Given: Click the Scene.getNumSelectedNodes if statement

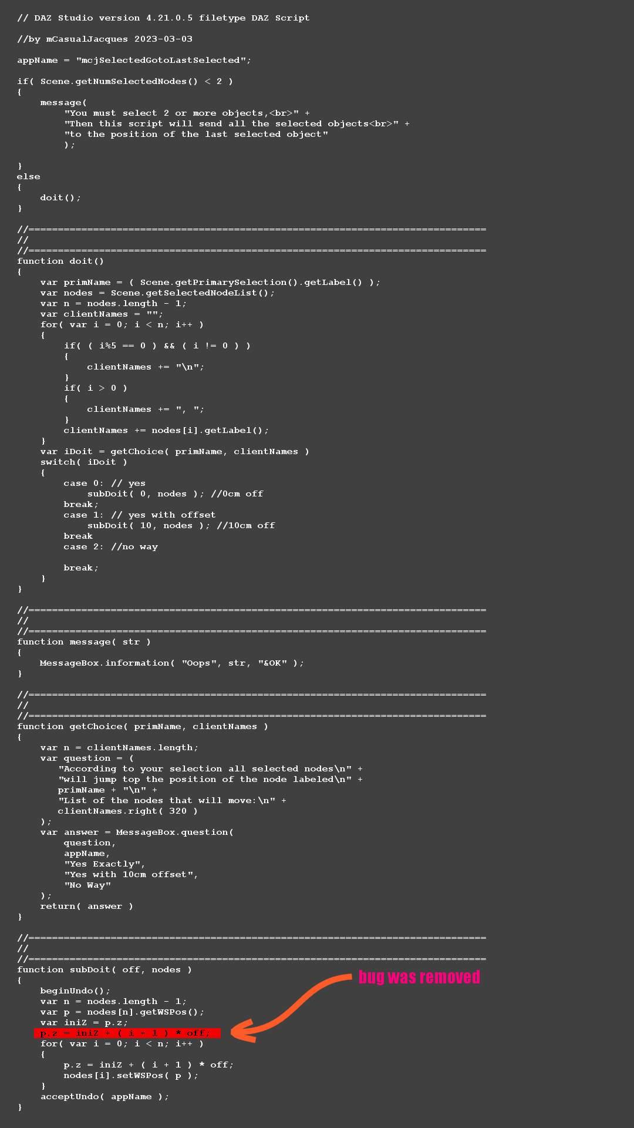Looking at the screenshot, I should click(125, 81).
